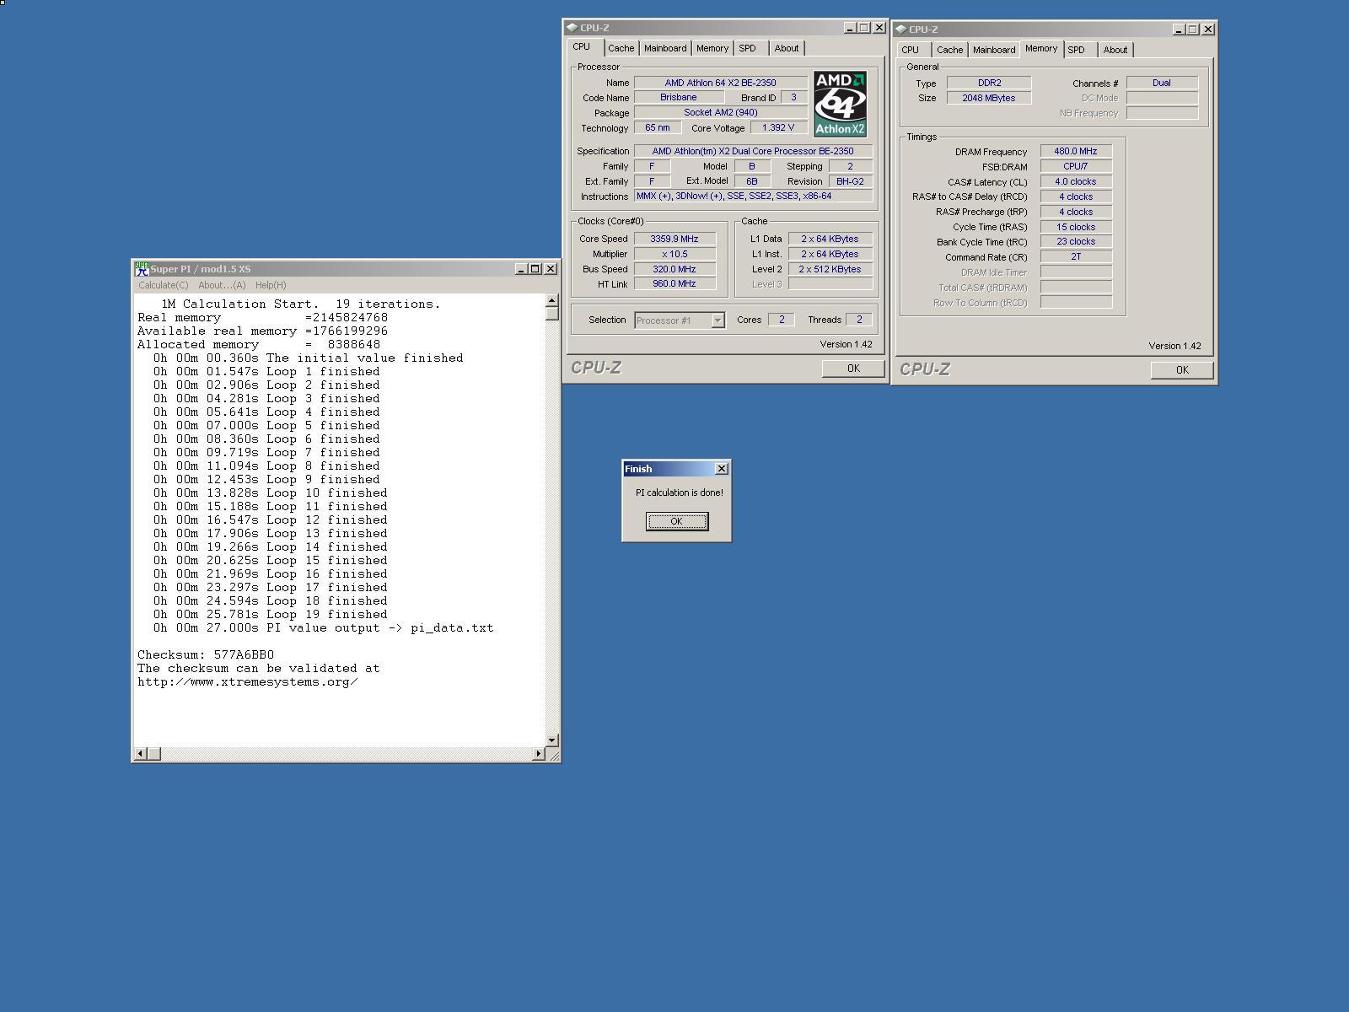Image resolution: width=1349 pixels, height=1012 pixels.
Task: Switch to Cache tab in second CPU-Z
Action: coord(950,50)
